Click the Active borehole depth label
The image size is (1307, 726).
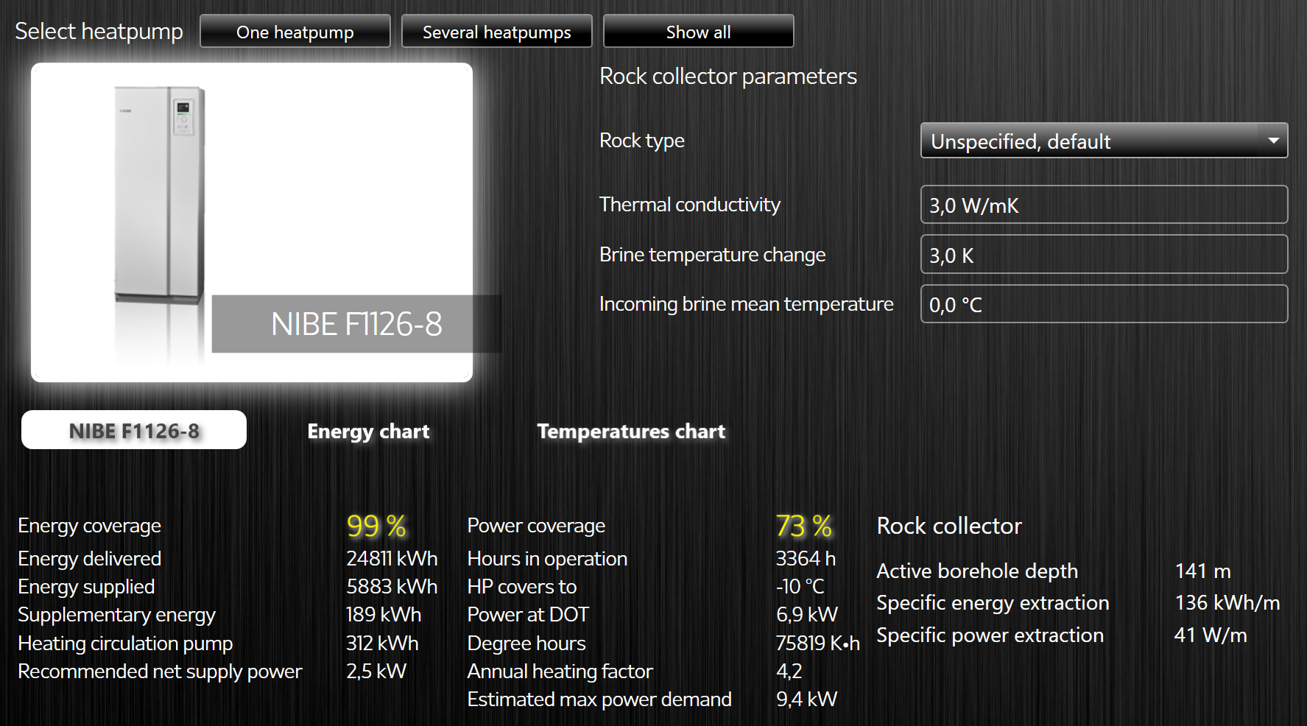pyautogui.click(x=977, y=571)
